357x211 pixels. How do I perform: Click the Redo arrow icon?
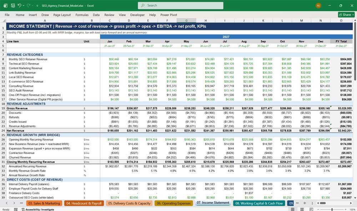(x=29, y=5)
